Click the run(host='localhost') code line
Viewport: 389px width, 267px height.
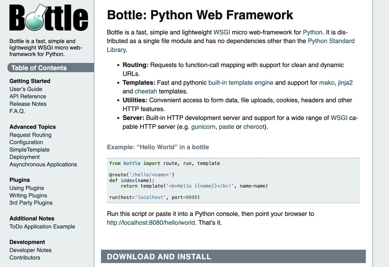pyautogui.click(x=155, y=197)
